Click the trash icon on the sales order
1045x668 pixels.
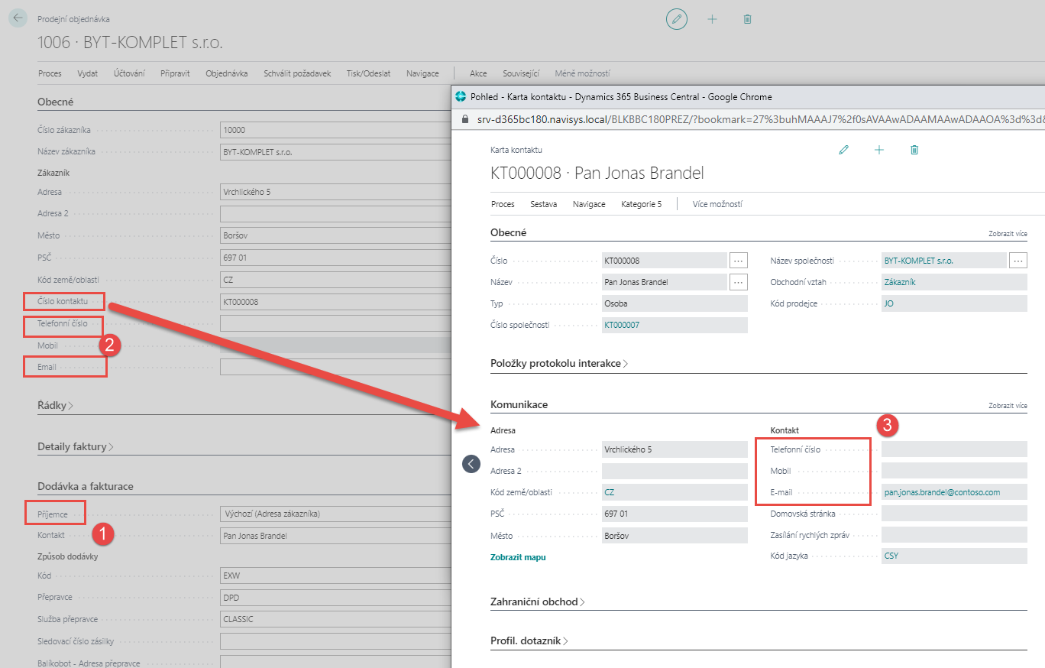(x=747, y=19)
